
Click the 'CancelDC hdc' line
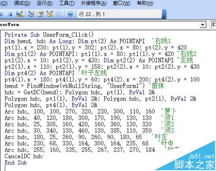(24, 156)
